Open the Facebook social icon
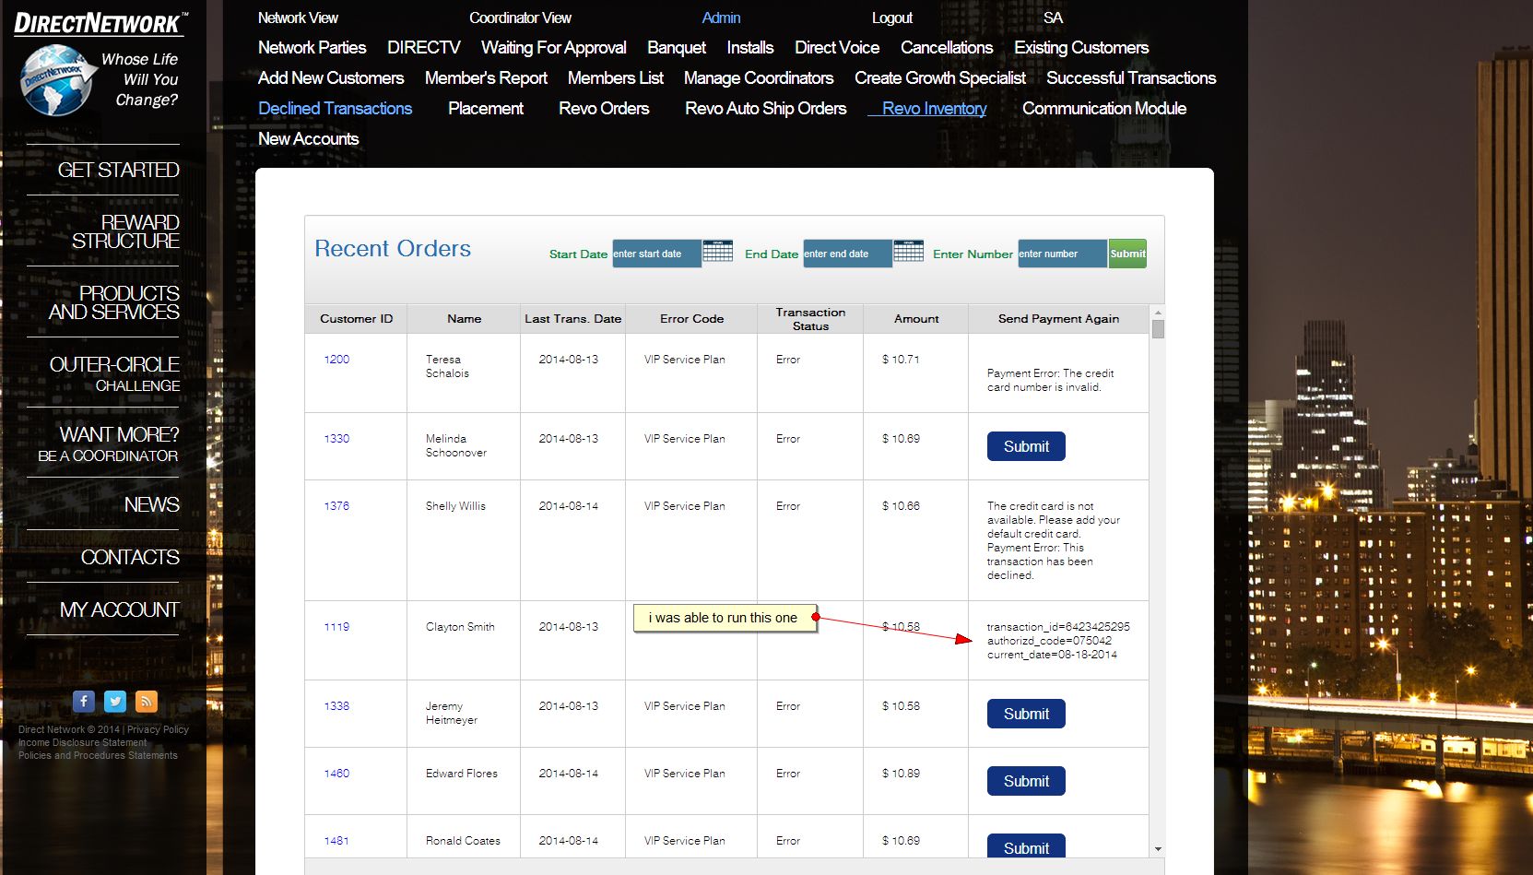 [84, 702]
